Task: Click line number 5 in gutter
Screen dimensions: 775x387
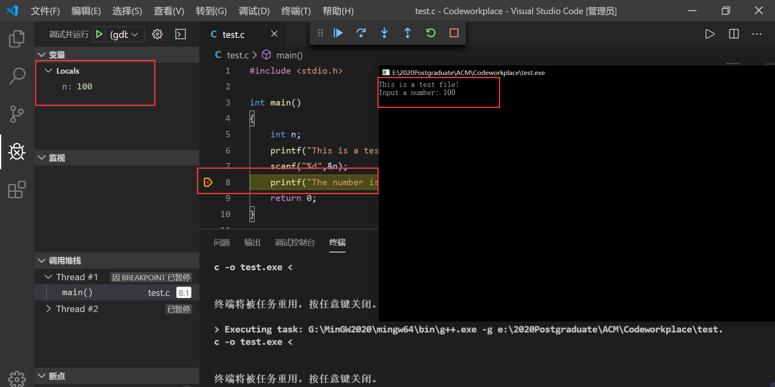Action: [x=228, y=135]
